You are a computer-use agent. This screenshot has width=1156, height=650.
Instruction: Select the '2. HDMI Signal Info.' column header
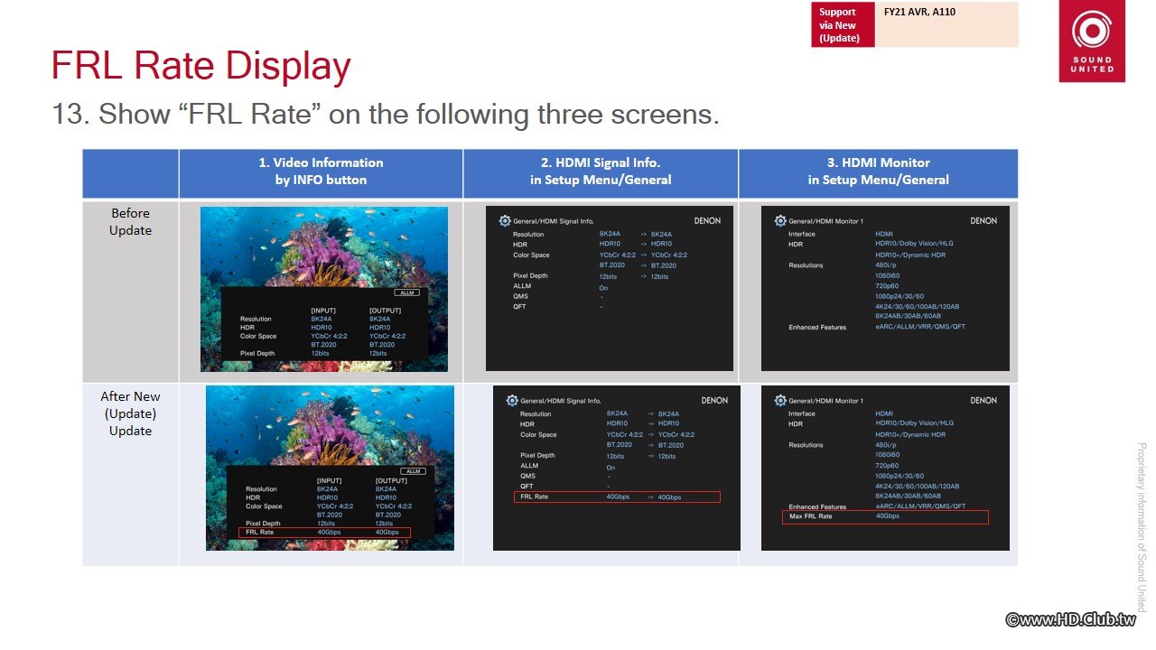click(601, 172)
